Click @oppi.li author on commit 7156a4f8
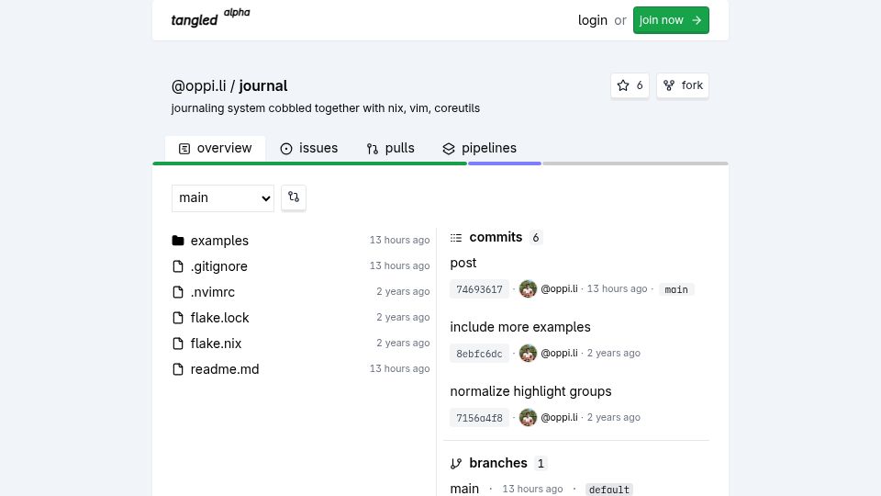 tap(559, 417)
